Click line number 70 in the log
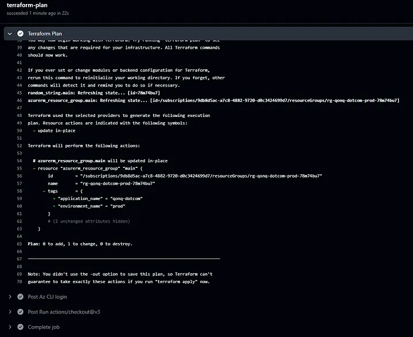The height and width of the screenshot is (337, 413). [20, 281]
